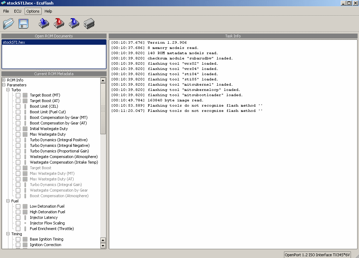Click the splitter grip above Current ROM Metadata
Image resolution: width=359 pixels, height=258 pixels.
[x=54, y=70]
